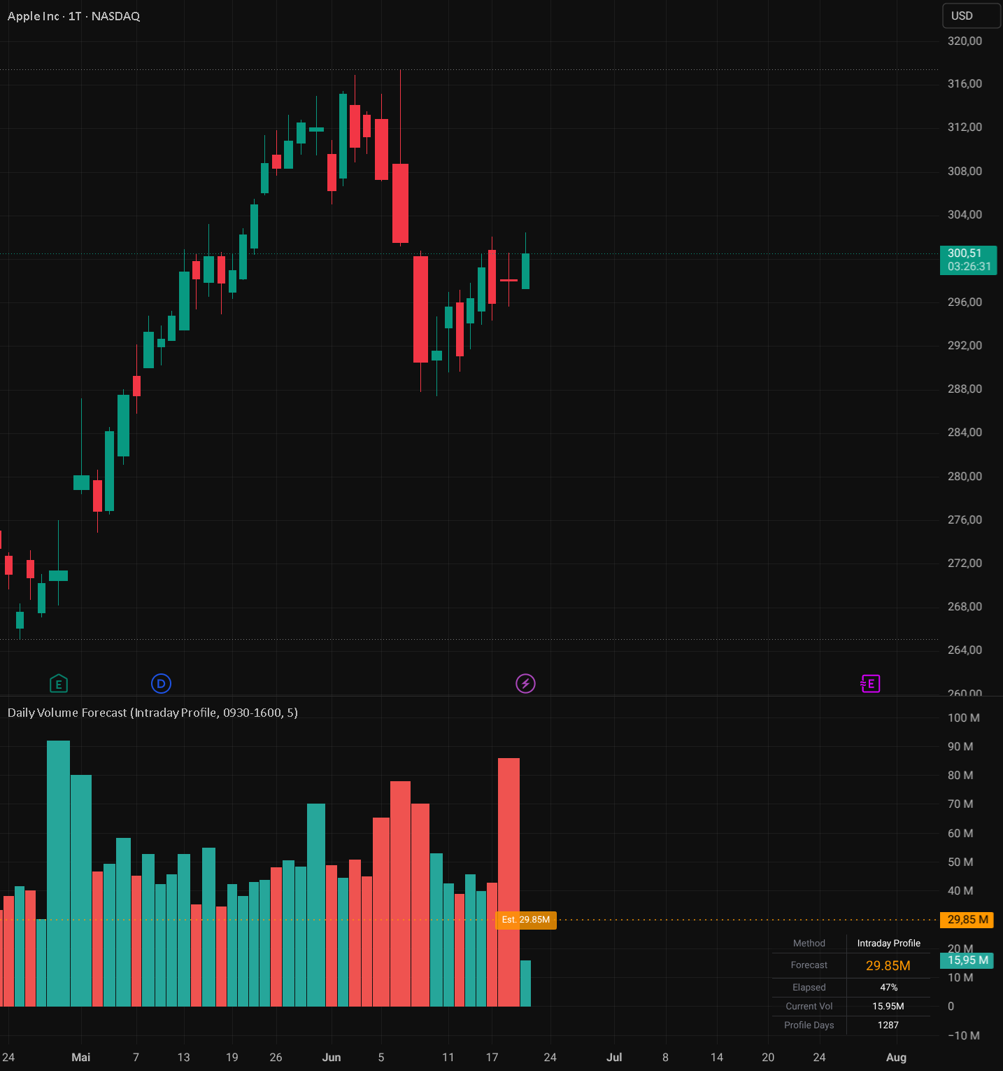Click the 300,51 current price label

[969, 260]
